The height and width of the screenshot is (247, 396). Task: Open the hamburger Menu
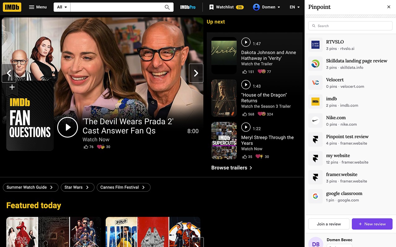click(x=38, y=7)
